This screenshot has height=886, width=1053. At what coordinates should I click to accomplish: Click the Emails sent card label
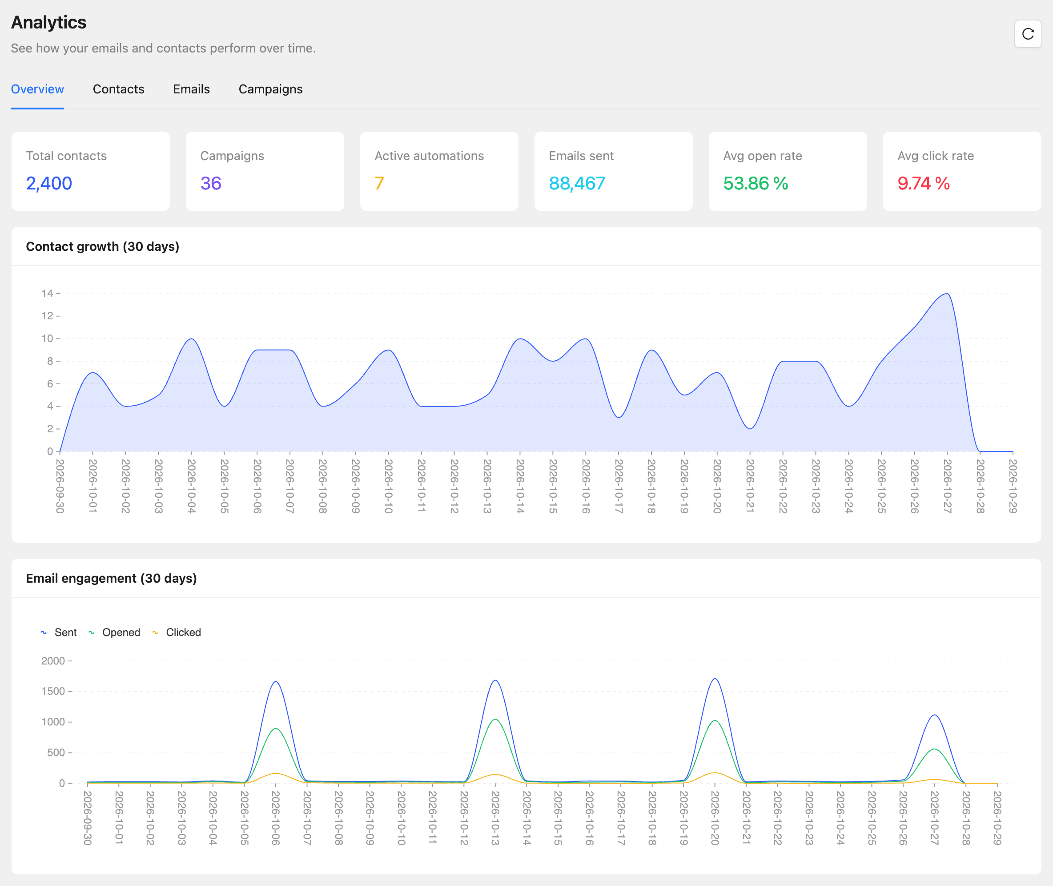[x=581, y=156]
